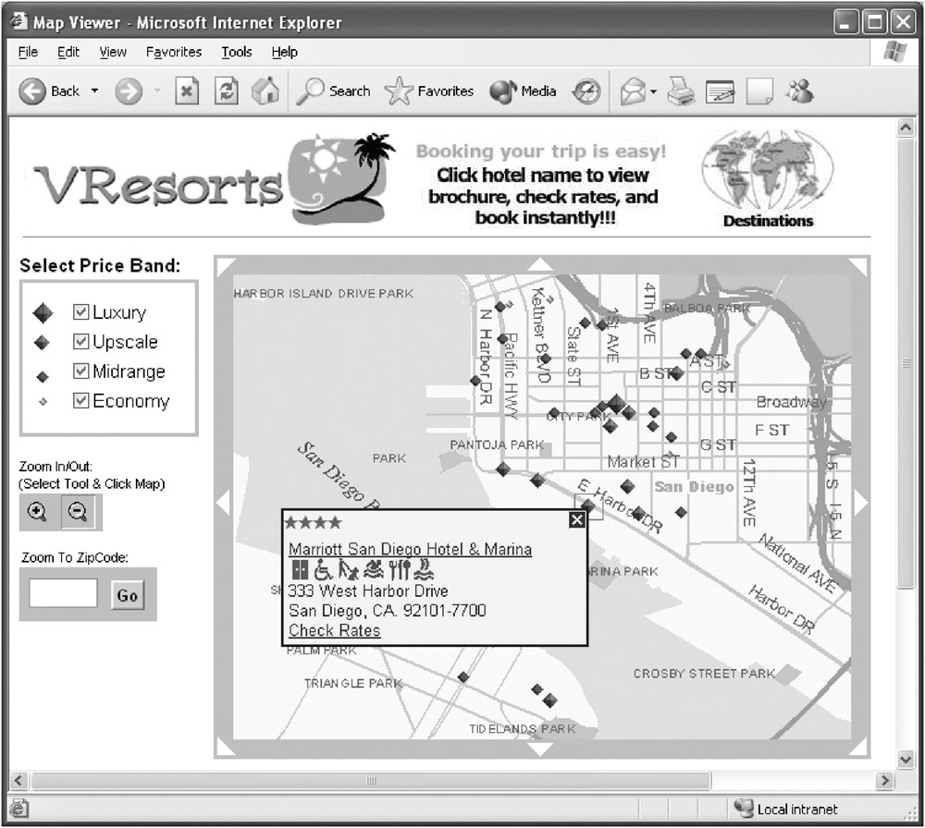Pan the map west with left arrow

(223, 503)
